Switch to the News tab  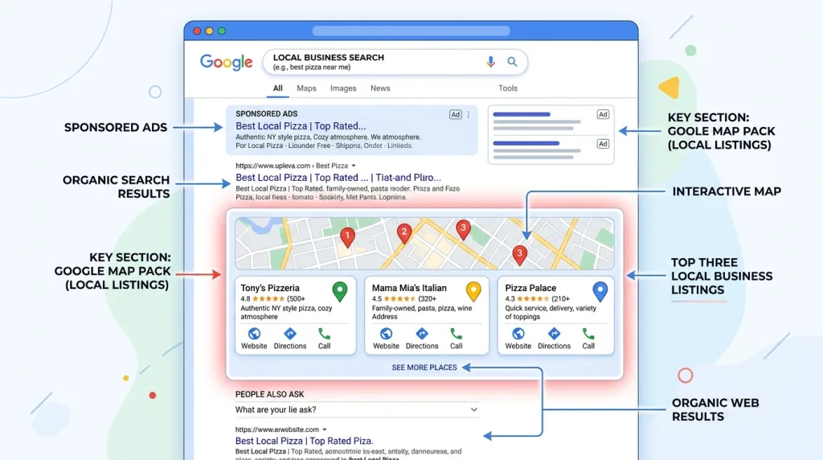pyautogui.click(x=380, y=88)
